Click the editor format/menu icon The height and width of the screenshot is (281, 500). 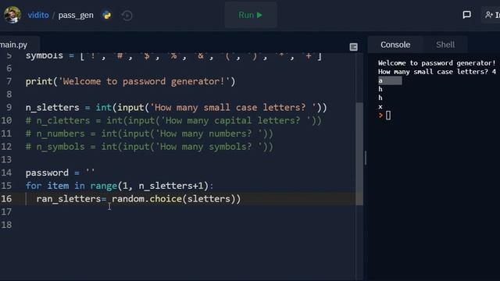[353, 47]
